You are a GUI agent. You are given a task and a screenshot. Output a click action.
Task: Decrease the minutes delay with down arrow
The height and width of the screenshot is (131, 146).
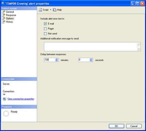(57, 61)
